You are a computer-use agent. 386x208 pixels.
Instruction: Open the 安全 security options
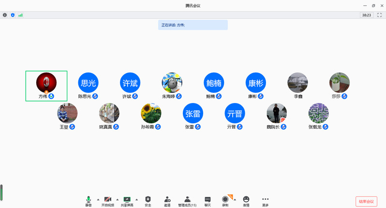click(x=148, y=200)
